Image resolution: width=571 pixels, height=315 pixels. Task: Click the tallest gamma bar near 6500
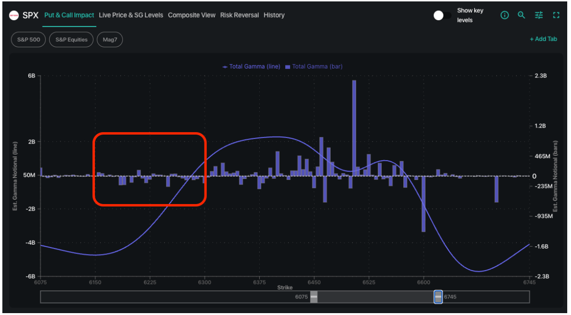tap(354, 128)
